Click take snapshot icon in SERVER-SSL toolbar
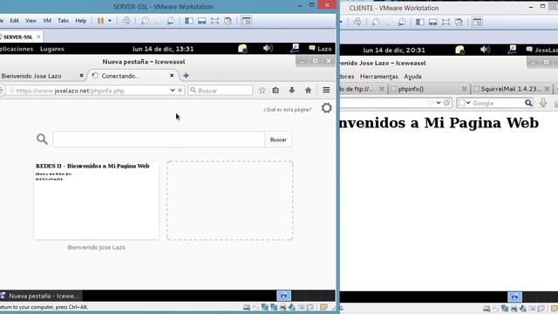 145,21
